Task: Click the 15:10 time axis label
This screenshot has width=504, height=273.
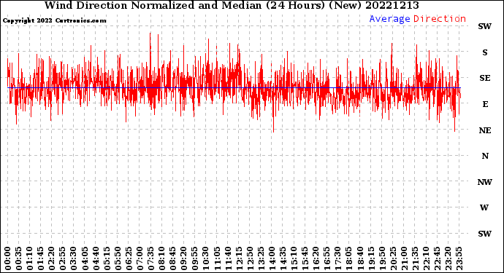Action: click(x=294, y=258)
